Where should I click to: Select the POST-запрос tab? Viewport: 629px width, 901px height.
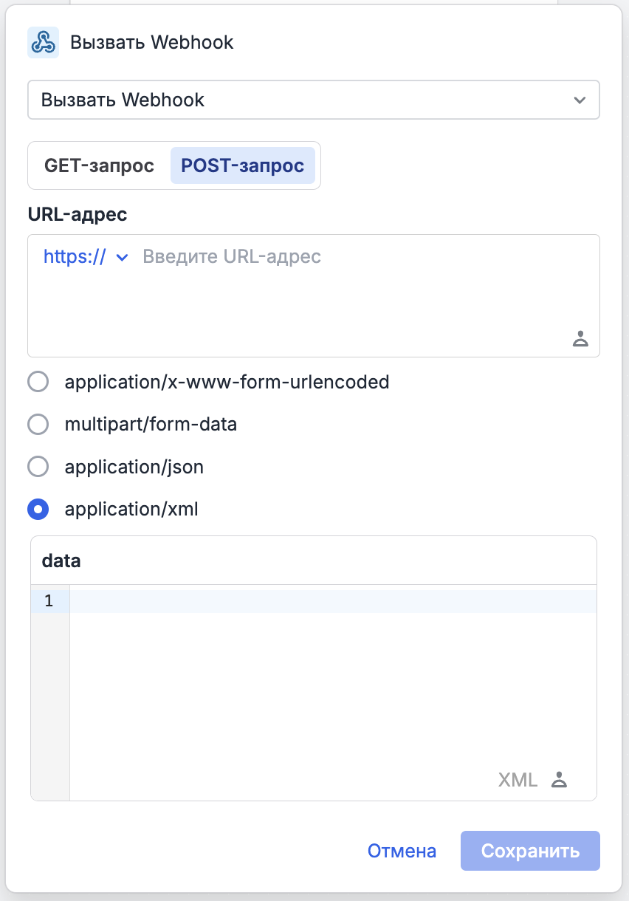[242, 165]
